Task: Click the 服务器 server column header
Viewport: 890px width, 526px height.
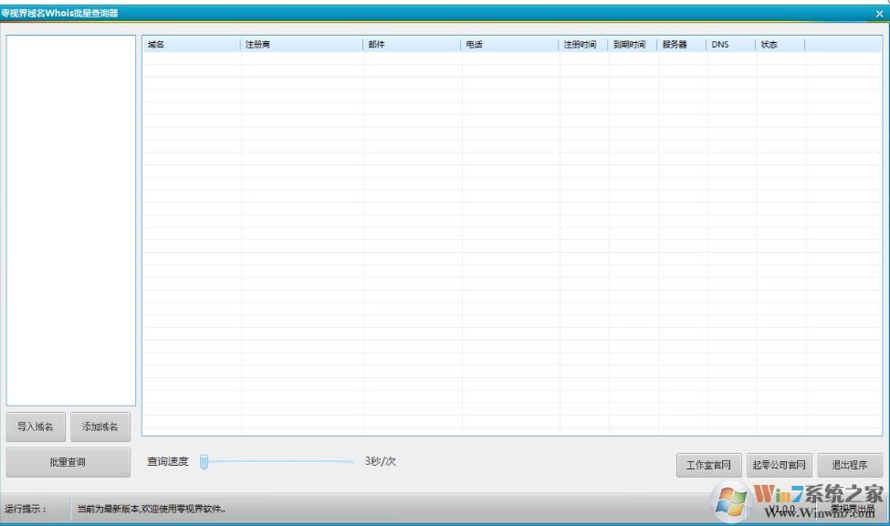Action: pos(679,43)
